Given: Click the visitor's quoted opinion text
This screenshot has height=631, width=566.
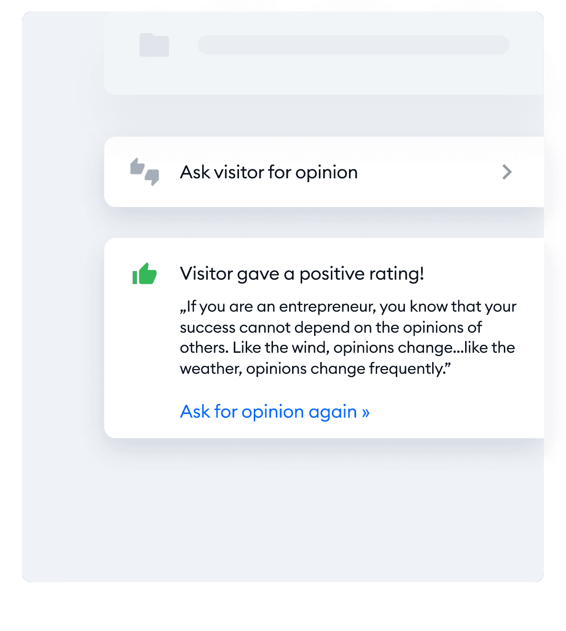Looking at the screenshot, I should click(x=348, y=337).
